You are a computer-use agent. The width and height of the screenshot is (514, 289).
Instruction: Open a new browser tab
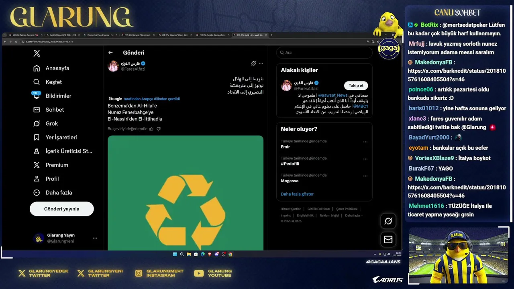(x=271, y=35)
